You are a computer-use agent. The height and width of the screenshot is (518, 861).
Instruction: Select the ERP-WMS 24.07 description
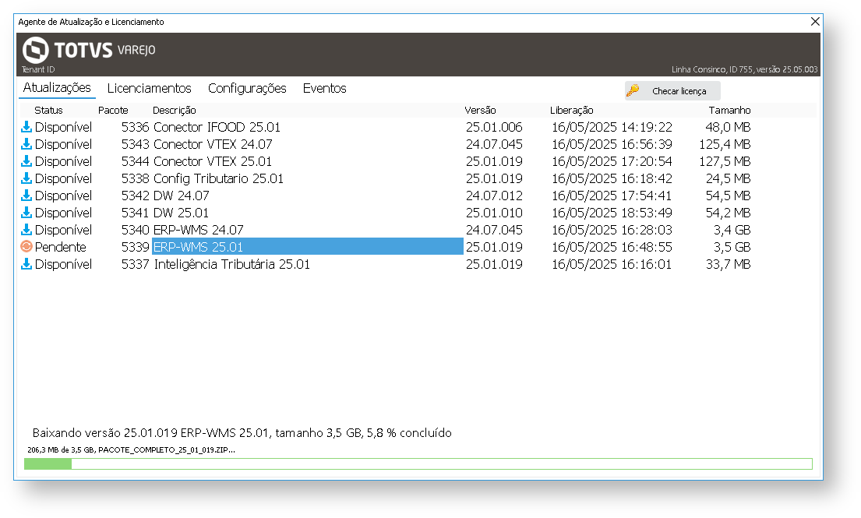click(x=198, y=229)
